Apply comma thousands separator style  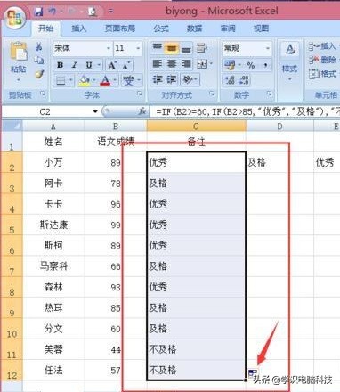point(265,65)
